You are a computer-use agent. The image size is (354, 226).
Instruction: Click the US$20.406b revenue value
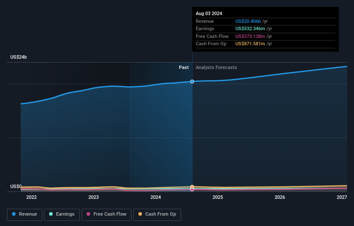(x=248, y=21)
